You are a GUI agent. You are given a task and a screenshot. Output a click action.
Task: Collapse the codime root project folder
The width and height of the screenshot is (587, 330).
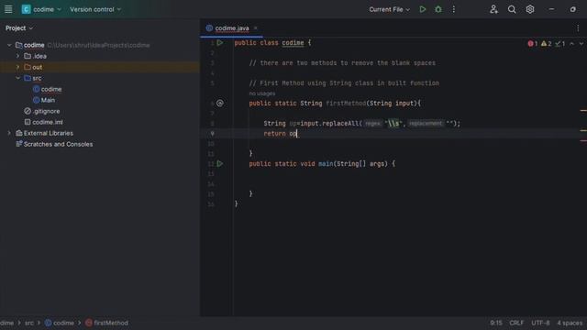(9, 45)
